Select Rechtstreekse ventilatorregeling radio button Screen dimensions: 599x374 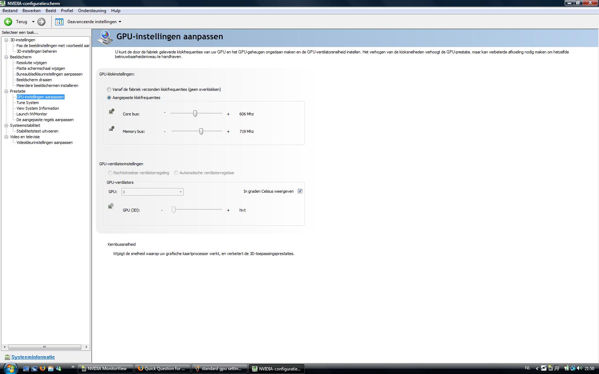110,173
